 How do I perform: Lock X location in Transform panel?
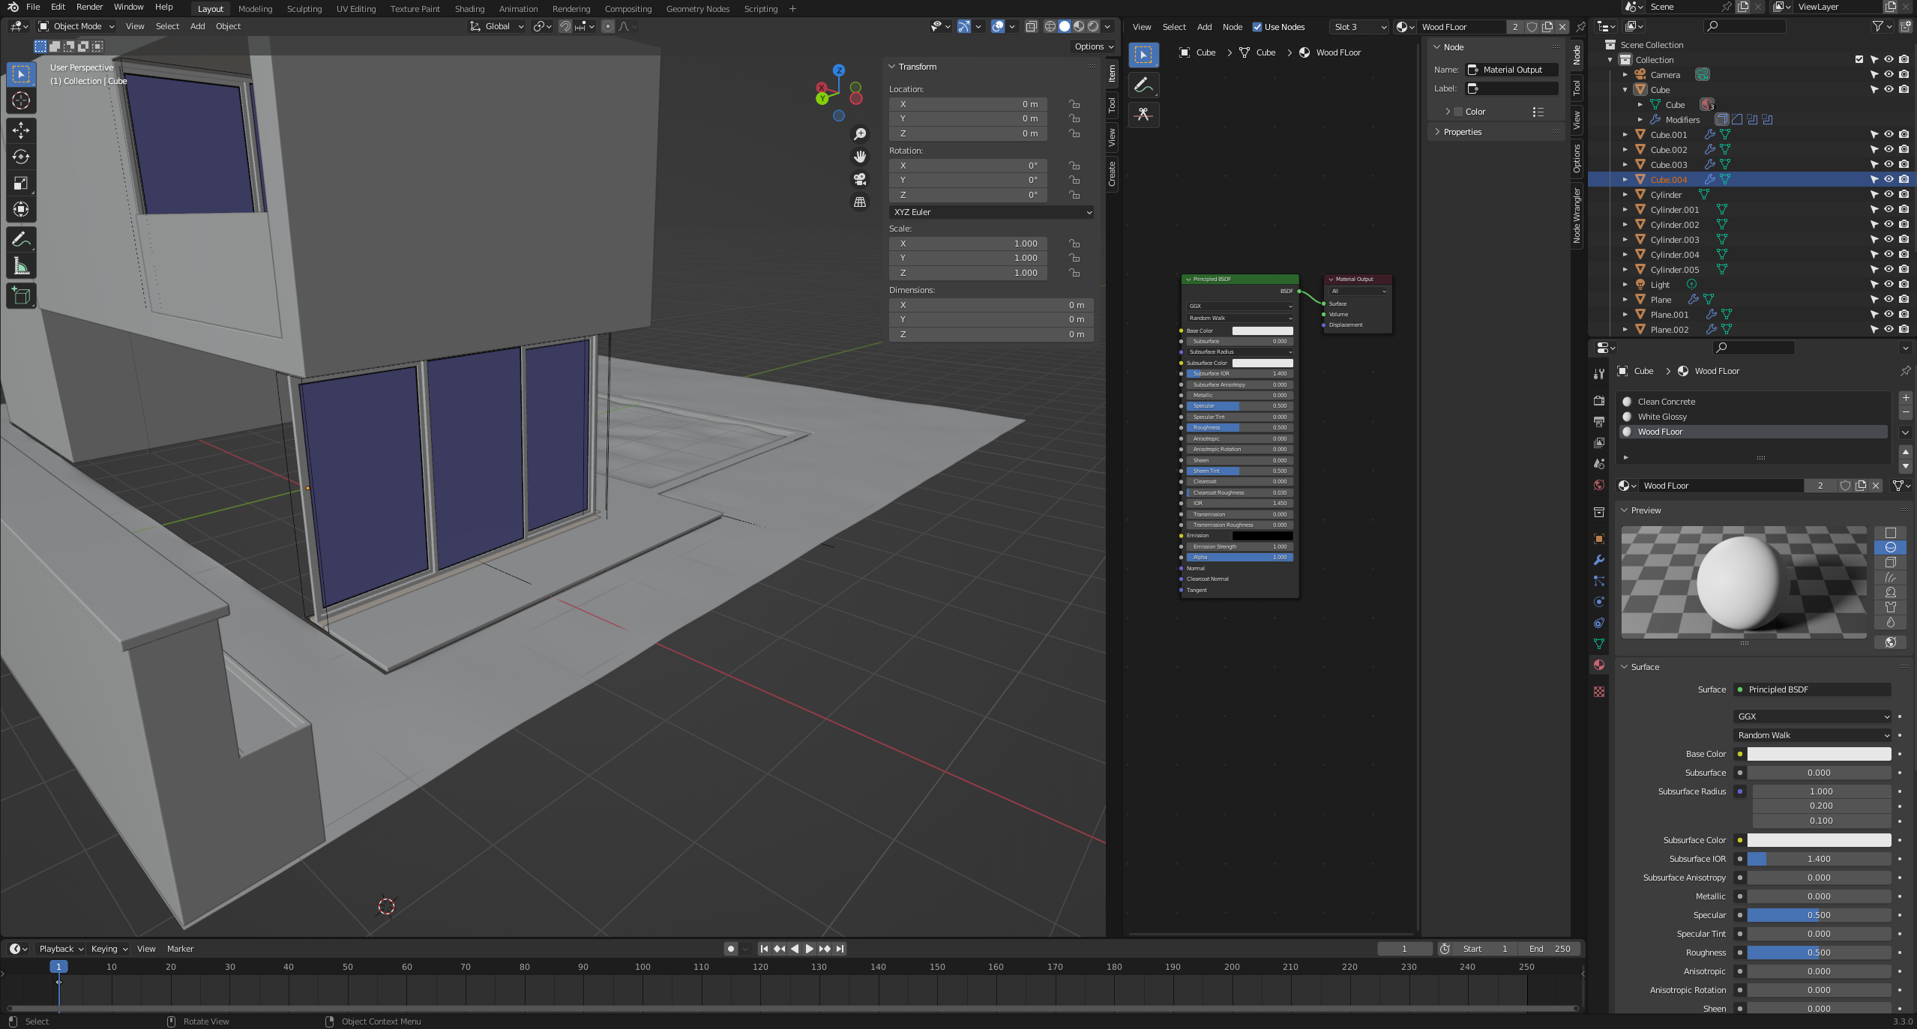click(1074, 104)
